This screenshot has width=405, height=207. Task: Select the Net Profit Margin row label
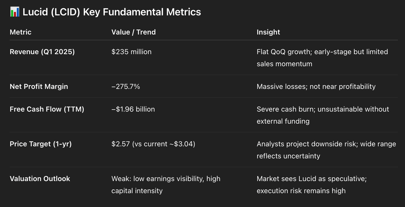tap(39, 86)
